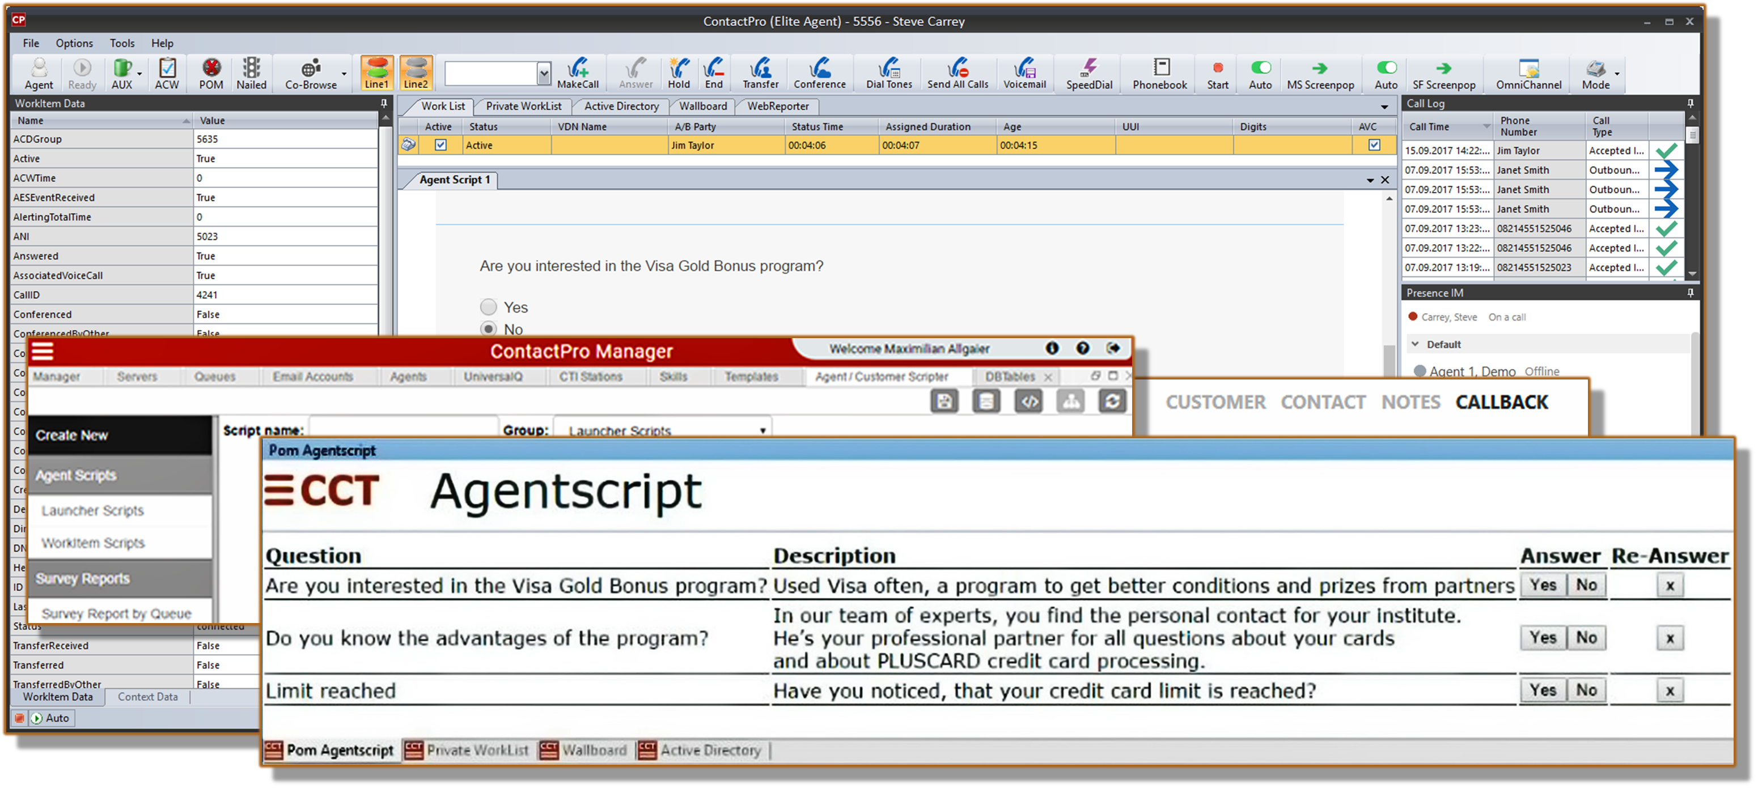
Task: Answer Yes for advantages of the program
Action: 1543,638
